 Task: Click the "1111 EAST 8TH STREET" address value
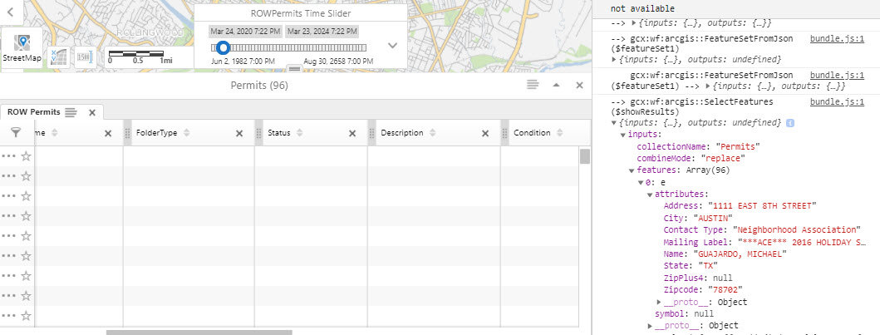(762, 206)
